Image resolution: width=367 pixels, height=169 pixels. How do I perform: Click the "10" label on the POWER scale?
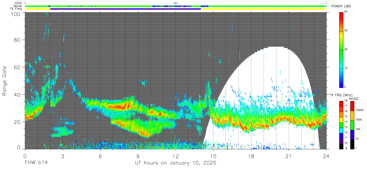pos(346,68)
